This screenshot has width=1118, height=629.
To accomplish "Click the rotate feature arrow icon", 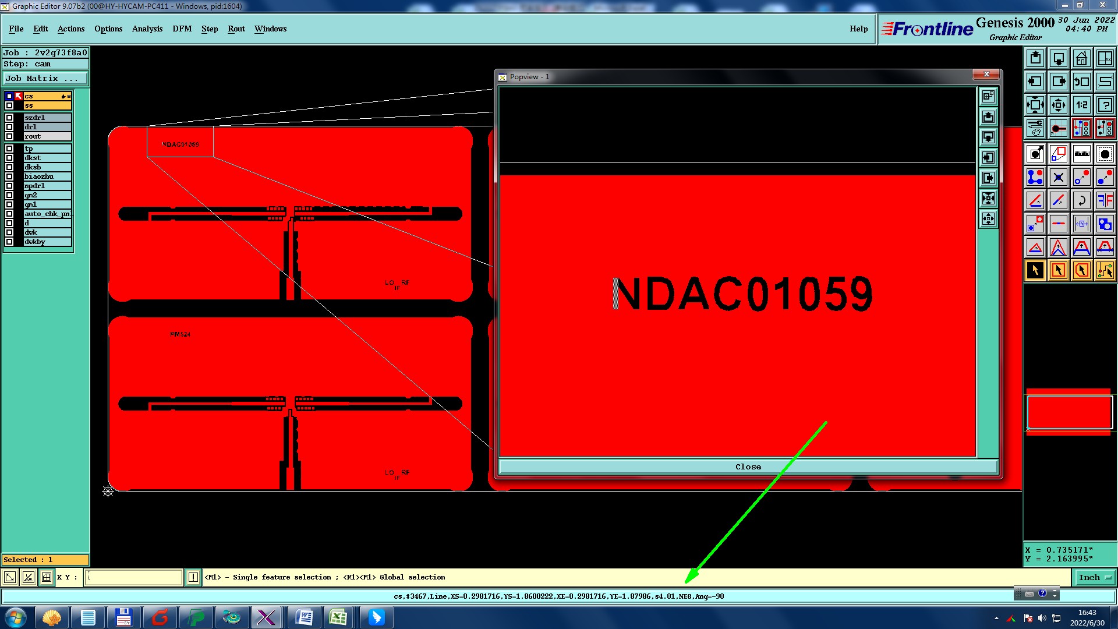I will tap(1081, 200).
